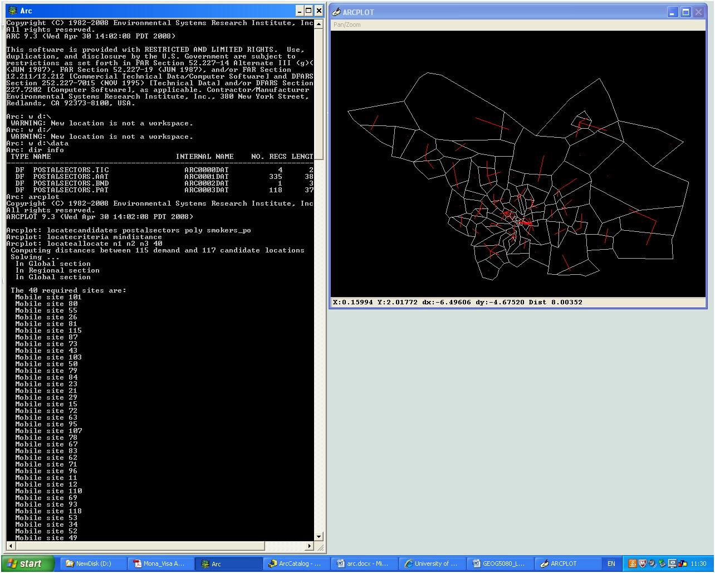Screen dimensions: 715x573
Task: Click the 'locateallocate n1 n2 n3 40' line
Action: point(84,244)
